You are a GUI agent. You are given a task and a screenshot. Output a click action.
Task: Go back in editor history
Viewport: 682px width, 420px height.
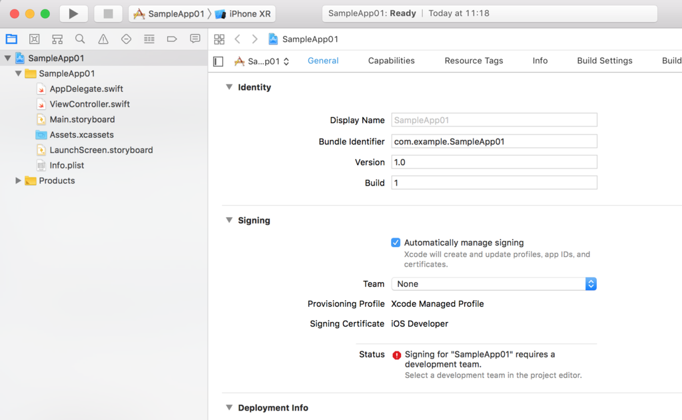[x=238, y=39]
